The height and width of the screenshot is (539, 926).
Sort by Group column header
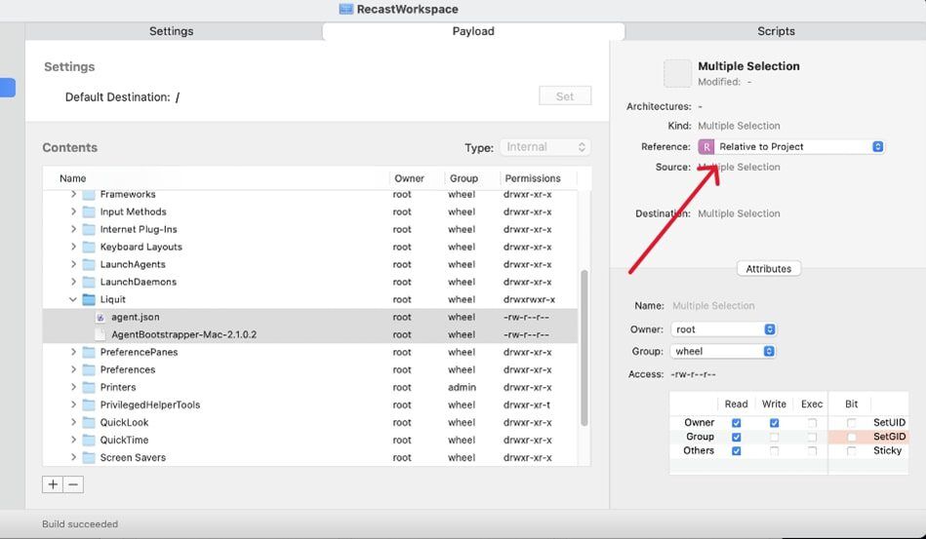coord(471,178)
